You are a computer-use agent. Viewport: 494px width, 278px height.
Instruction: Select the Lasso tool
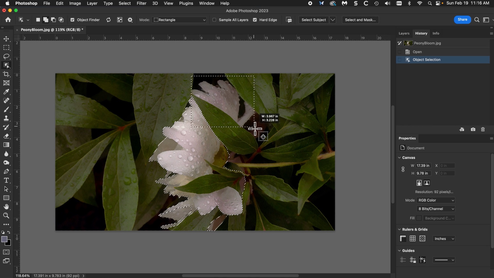(6, 56)
